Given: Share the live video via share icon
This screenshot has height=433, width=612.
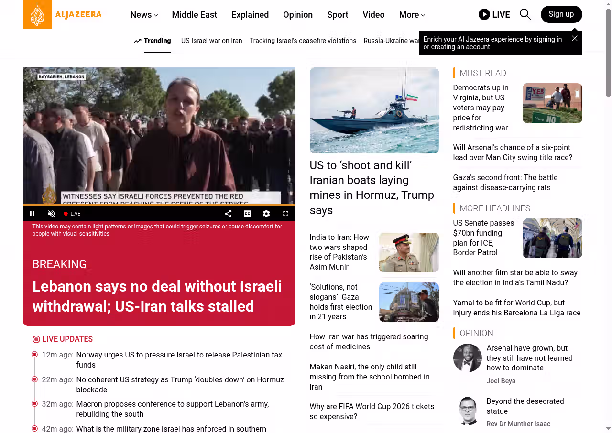Looking at the screenshot, I should 228,214.
